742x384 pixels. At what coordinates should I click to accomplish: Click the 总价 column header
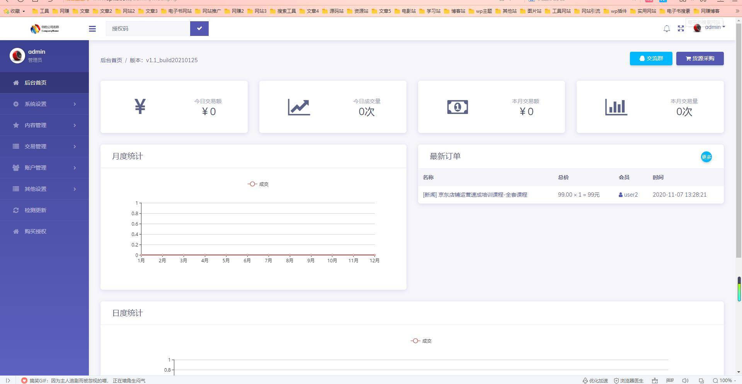coord(563,177)
